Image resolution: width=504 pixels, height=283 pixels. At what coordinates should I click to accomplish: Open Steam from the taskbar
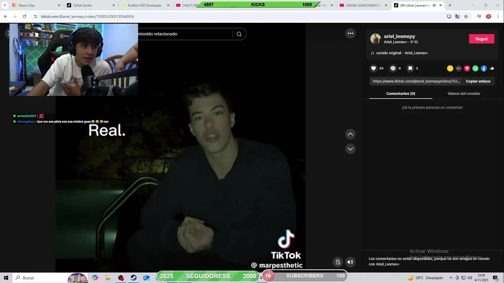[134, 278]
